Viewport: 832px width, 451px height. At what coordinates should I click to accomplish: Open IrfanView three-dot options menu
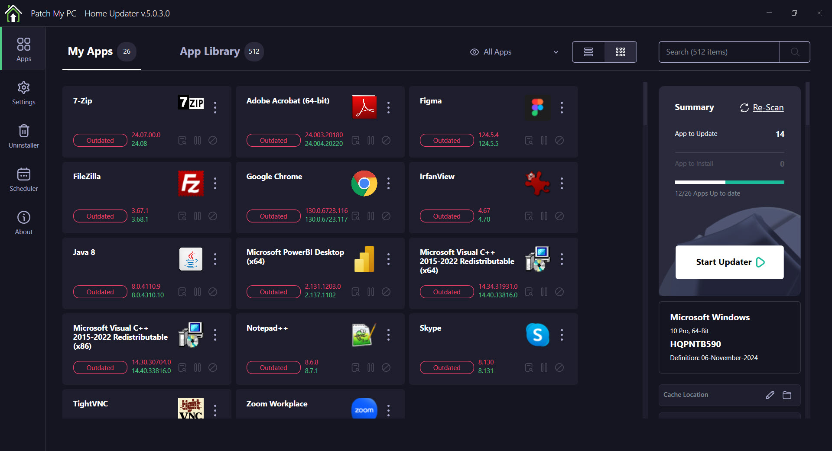click(562, 183)
